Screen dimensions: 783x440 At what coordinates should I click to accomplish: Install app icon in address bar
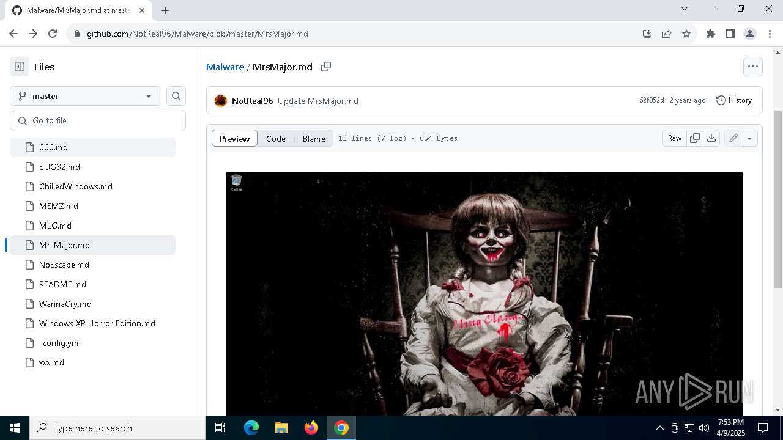(x=647, y=34)
